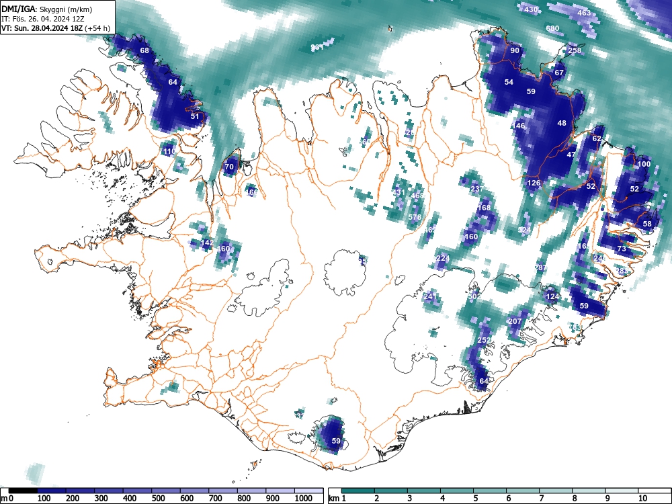This screenshot has height=504, width=672.
Task: Click the title text 'DMI/IGA: Skyggni (m/km)'
Action: pos(47,9)
